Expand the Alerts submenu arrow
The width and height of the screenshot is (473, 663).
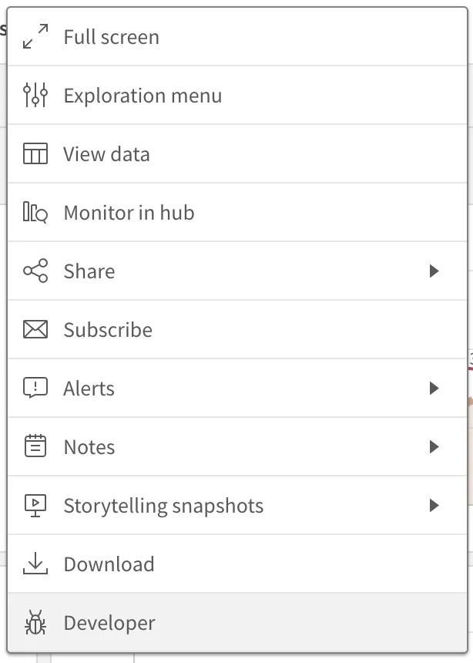click(x=434, y=388)
